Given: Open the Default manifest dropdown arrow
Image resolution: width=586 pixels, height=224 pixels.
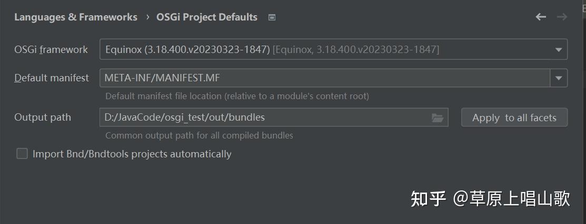Looking at the screenshot, I should pos(559,79).
